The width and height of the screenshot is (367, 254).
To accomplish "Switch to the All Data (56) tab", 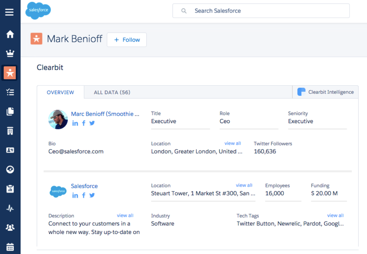I will pyautogui.click(x=112, y=93).
